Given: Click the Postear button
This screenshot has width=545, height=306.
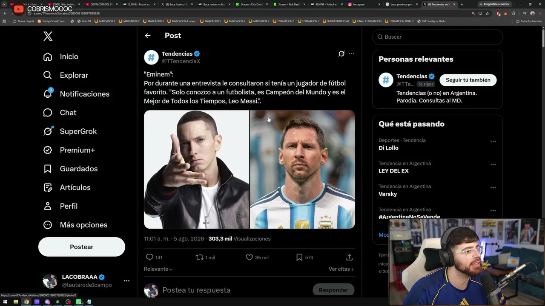Looking at the screenshot, I should tap(82, 247).
